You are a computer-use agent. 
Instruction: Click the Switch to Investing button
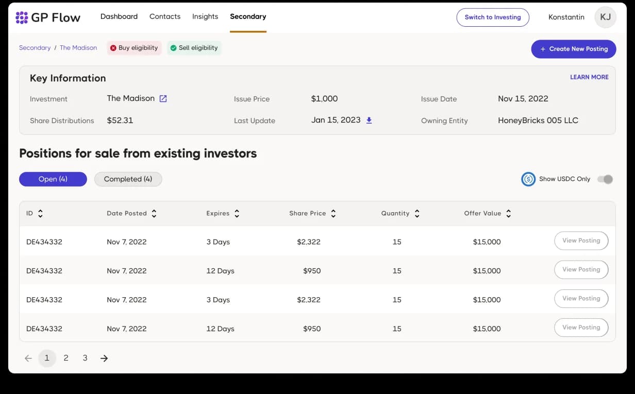click(x=493, y=17)
